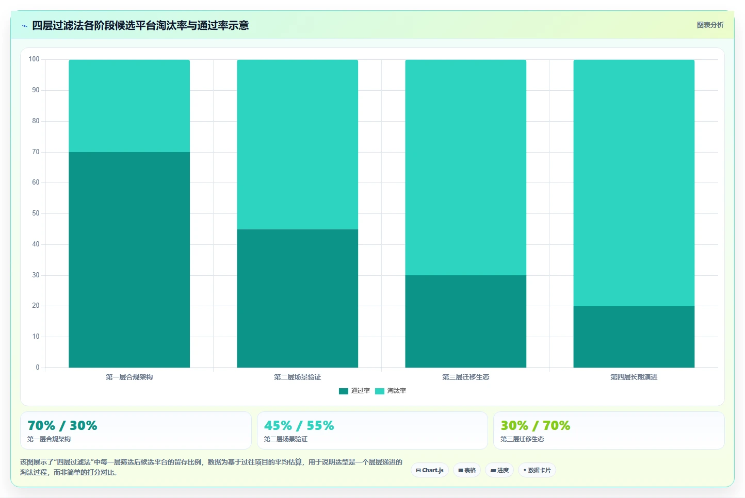745x498 pixels.
Task: Click the light 淘汰率 bar of 第二层场景验证
Action: pos(297,144)
